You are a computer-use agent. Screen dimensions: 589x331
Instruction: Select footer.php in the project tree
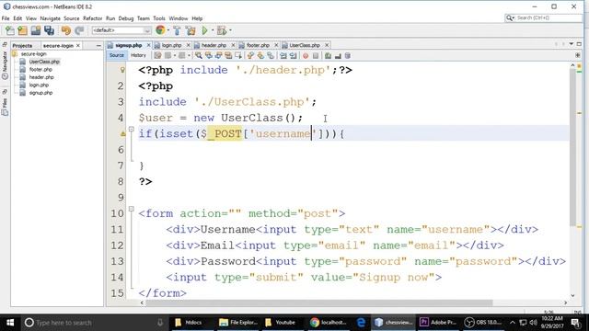click(x=40, y=70)
